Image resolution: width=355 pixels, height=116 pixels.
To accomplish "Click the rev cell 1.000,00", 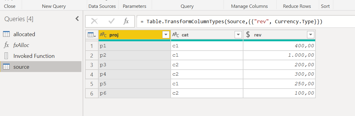I will tap(279, 55).
